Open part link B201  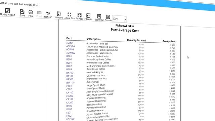[69, 63]
